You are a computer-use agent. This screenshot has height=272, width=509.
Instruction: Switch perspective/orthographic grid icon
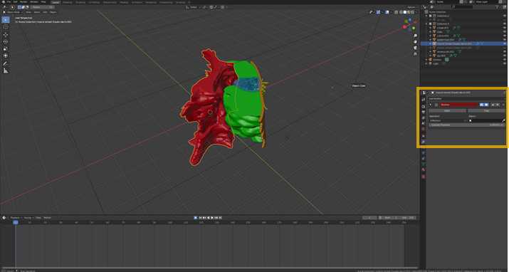point(415,53)
